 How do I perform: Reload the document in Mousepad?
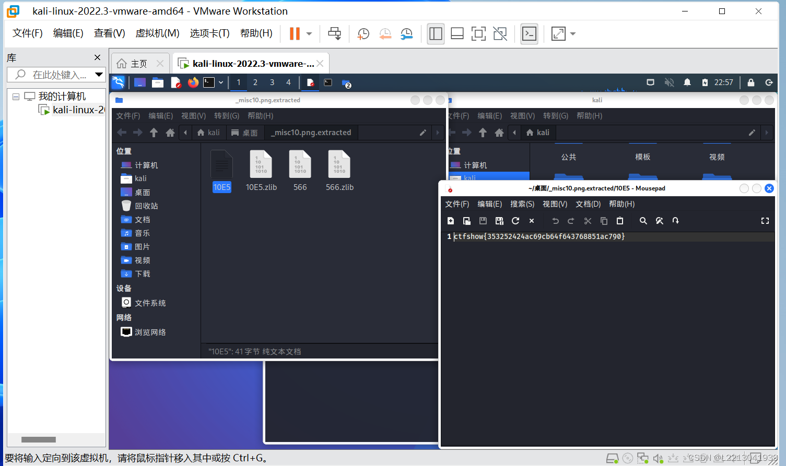[x=515, y=221]
